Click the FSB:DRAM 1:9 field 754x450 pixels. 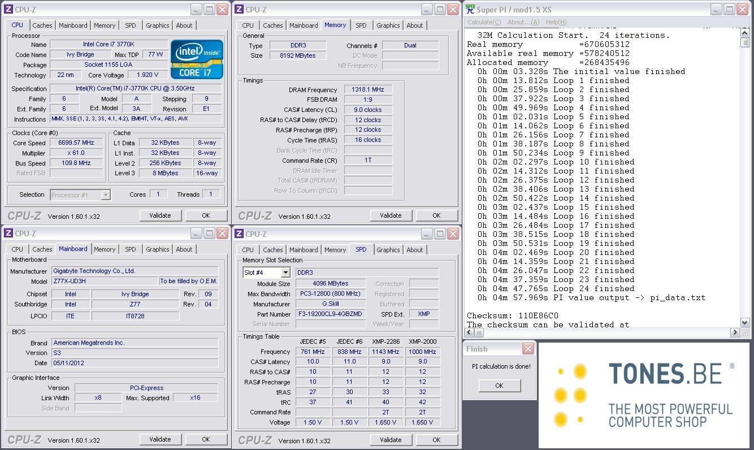pyautogui.click(x=368, y=99)
